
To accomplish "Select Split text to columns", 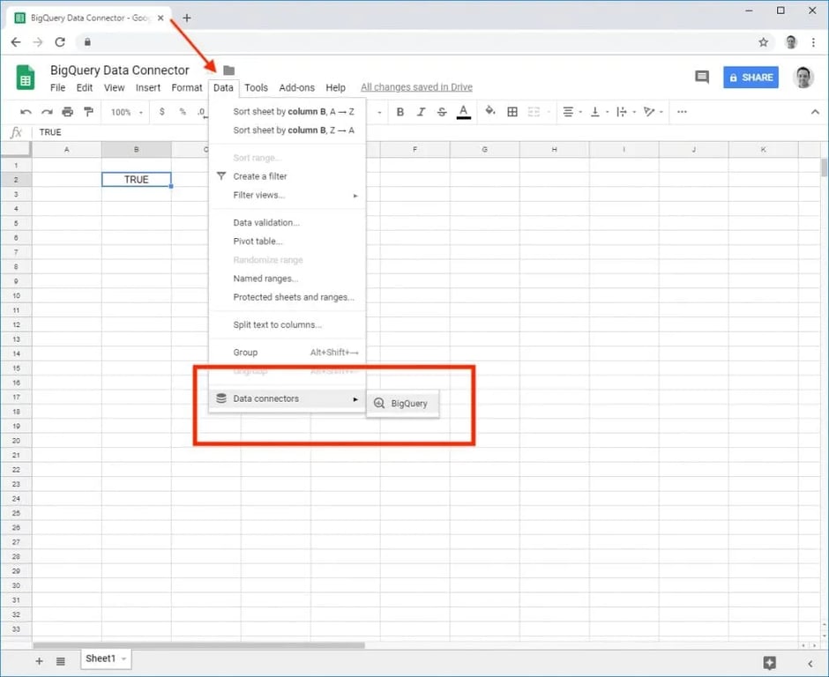I will 288,324.
